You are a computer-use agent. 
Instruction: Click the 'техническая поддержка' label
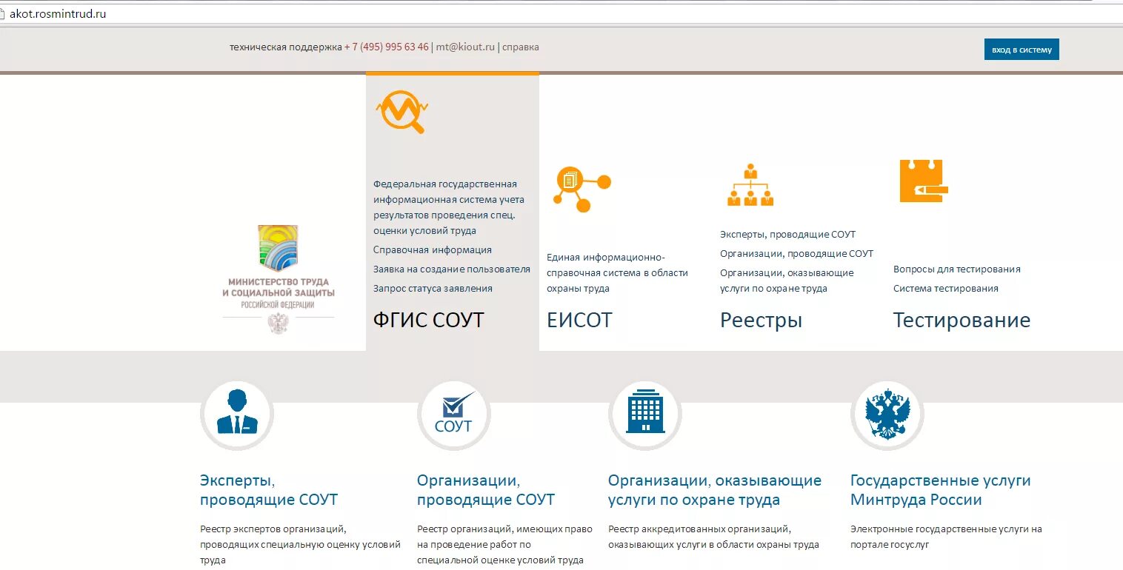pyautogui.click(x=286, y=47)
